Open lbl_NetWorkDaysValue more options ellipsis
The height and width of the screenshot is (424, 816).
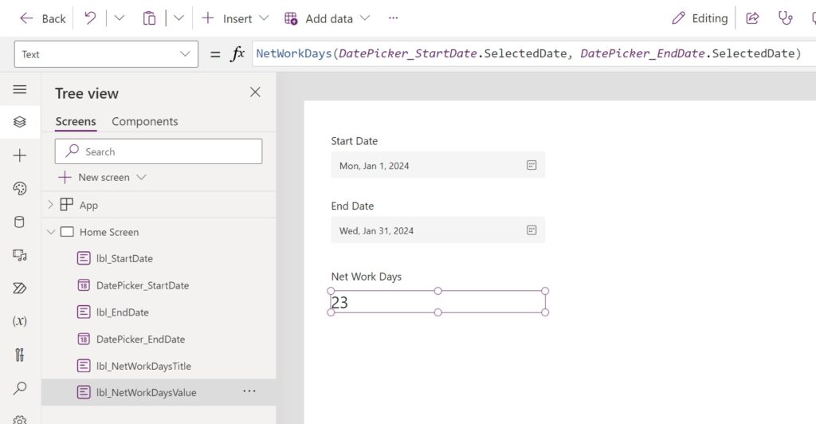click(x=249, y=391)
